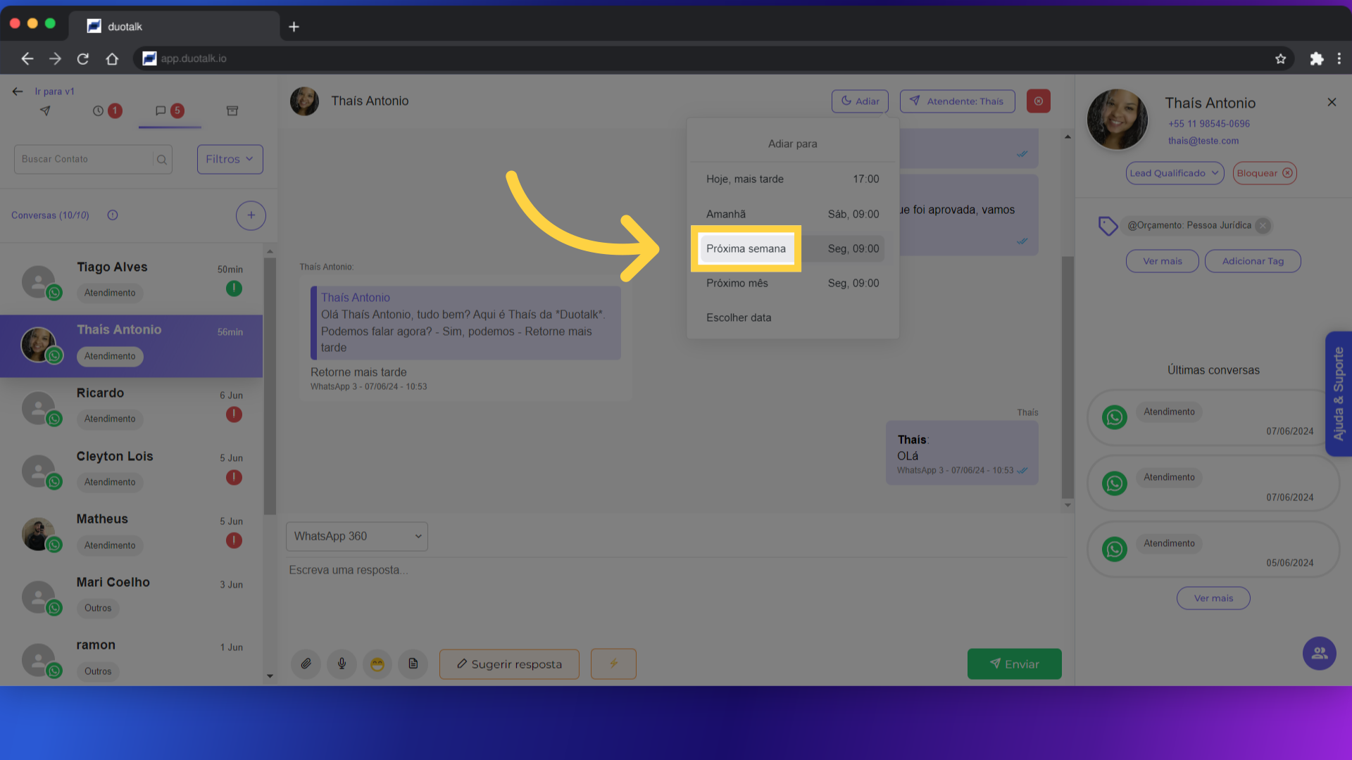This screenshot has width=1352, height=760.
Task: Remove the Orçamento Pessoa Jurídica tag
Action: (1263, 226)
